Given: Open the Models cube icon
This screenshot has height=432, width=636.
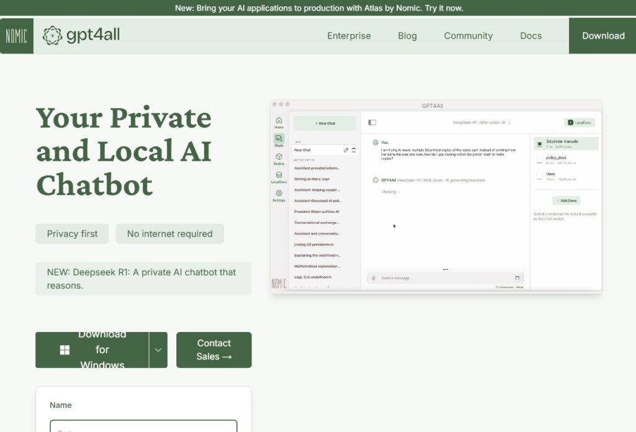Looking at the screenshot, I should pyautogui.click(x=279, y=158).
